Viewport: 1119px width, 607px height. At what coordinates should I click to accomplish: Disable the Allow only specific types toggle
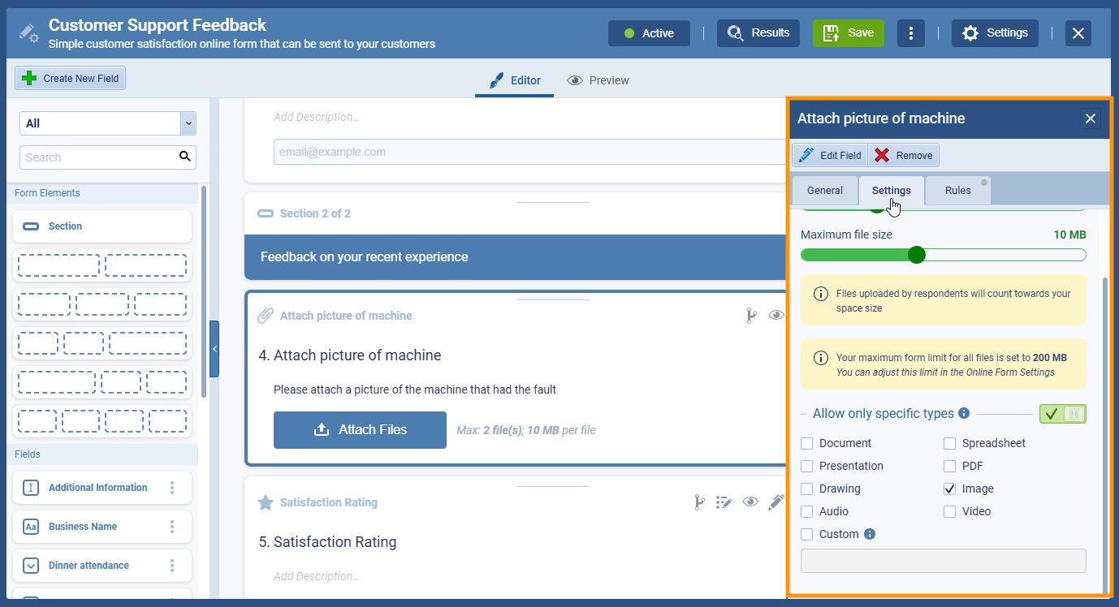pyautogui.click(x=1062, y=414)
